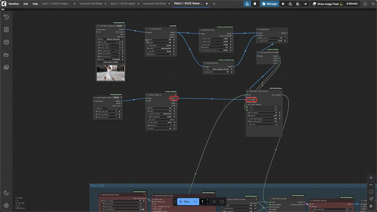Open the Workflow menu
Screen dimensions: 377x212
pyautogui.click(x=14, y=4)
